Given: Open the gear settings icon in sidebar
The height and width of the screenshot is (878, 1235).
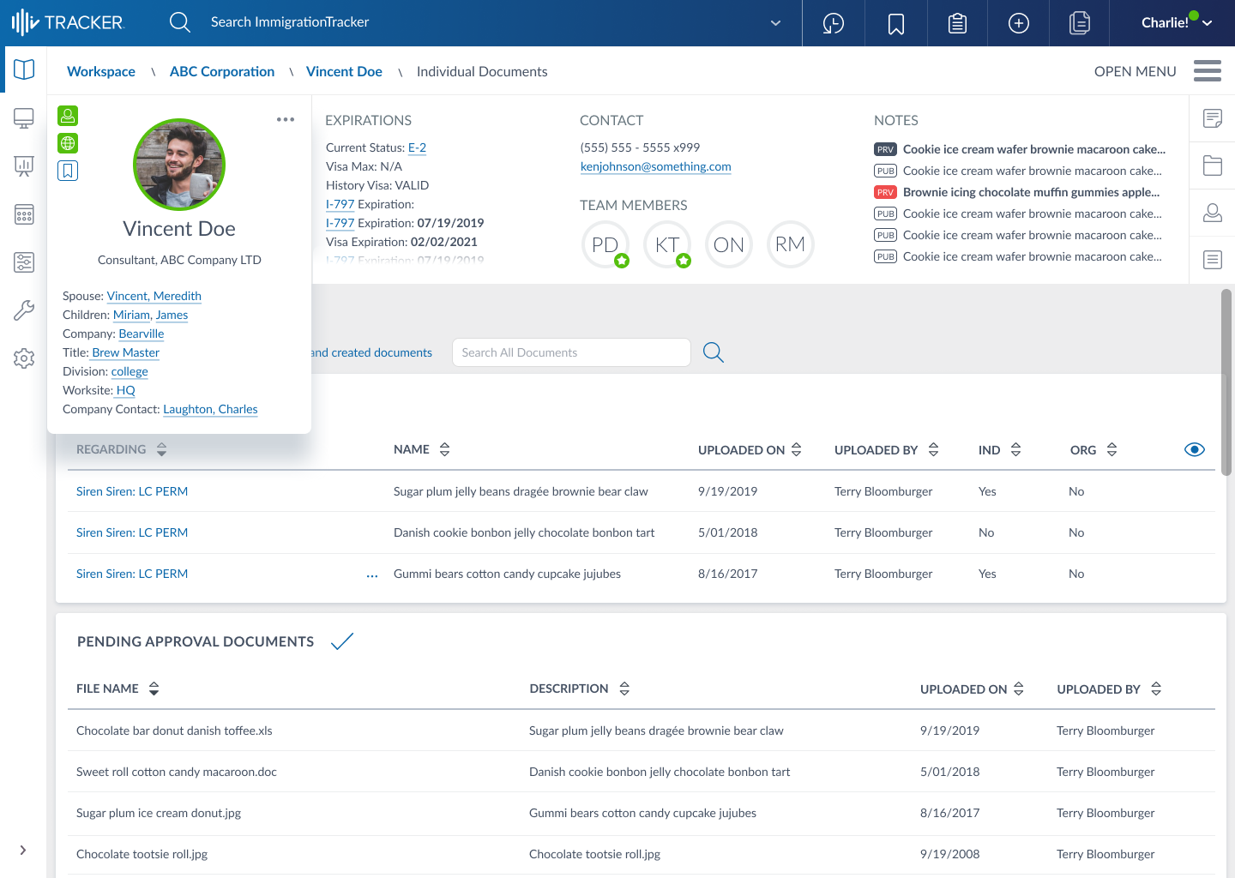Looking at the screenshot, I should [x=24, y=358].
